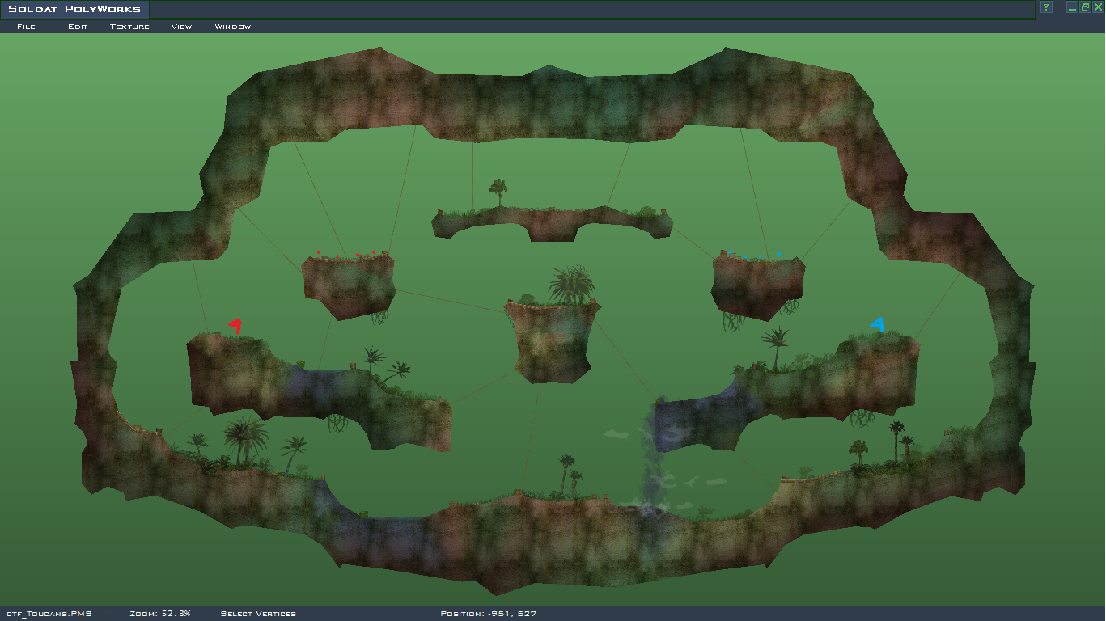This screenshot has height=621, width=1106.
Task: Click the Select Vertices status label
Action: click(x=258, y=614)
